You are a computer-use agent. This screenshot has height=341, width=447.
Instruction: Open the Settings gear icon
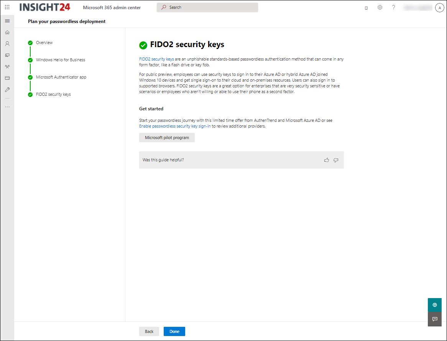coord(380,7)
